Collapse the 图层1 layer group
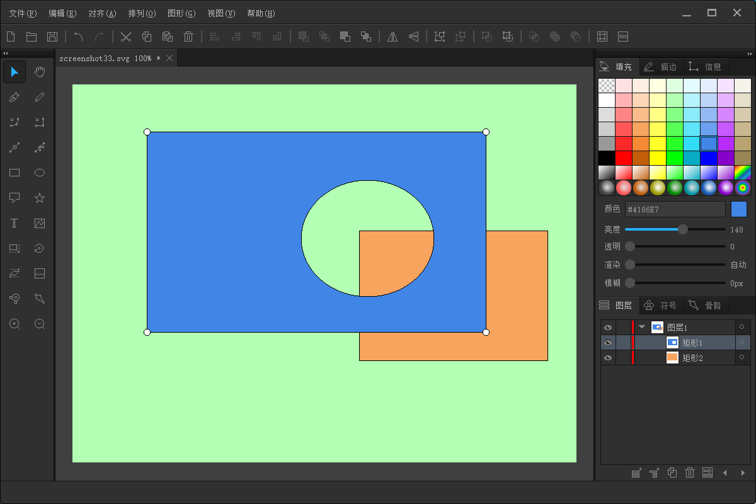756x504 pixels. click(x=642, y=327)
